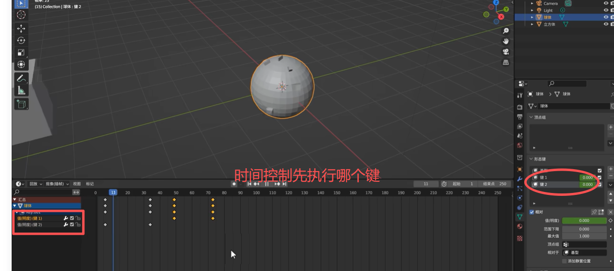Select the Move tool
The height and width of the screenshot is (271, 614).
click(21, 29)
